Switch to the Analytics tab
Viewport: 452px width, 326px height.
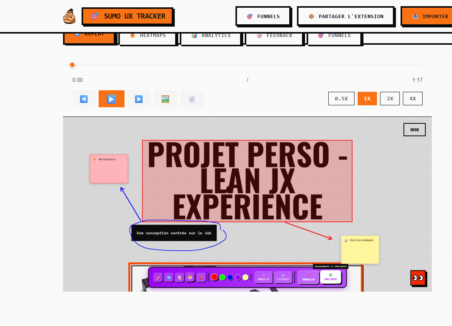[x=212, y=36]
